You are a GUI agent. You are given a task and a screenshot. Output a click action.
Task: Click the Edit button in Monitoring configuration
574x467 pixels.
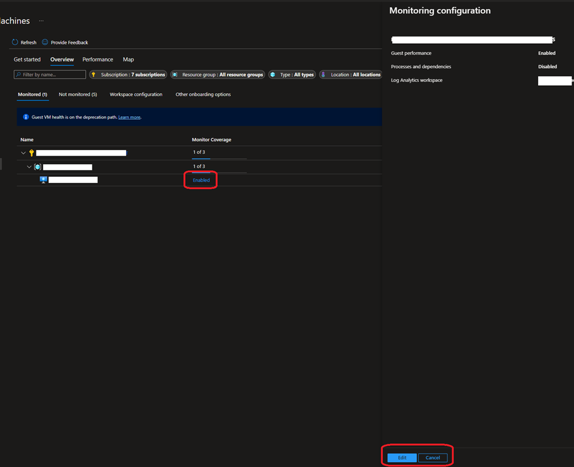point(402,457)
